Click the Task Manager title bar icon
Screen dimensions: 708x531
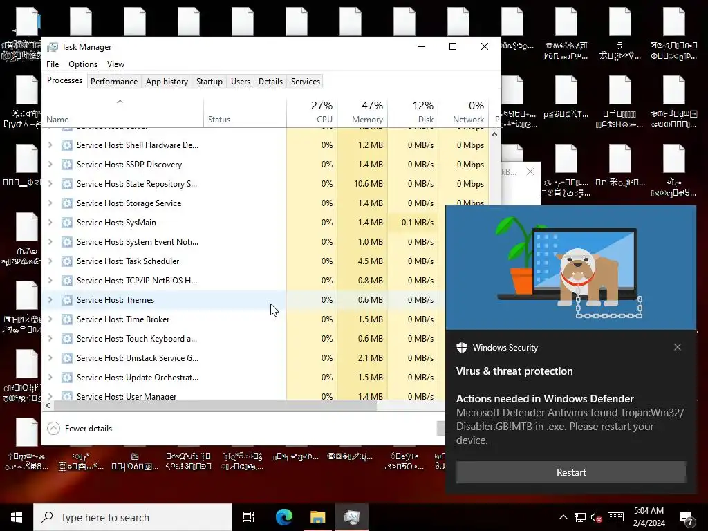pos(53,47)
